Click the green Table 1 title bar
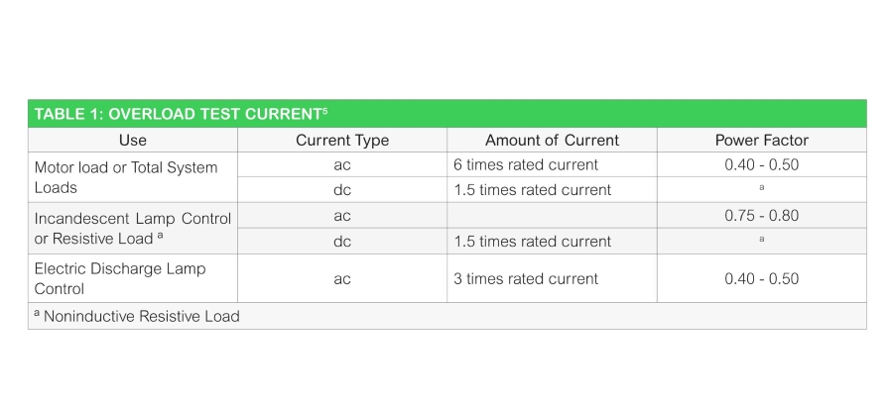Image resolution: width=893 pixels, height=407 pixels. pos(447,114)
